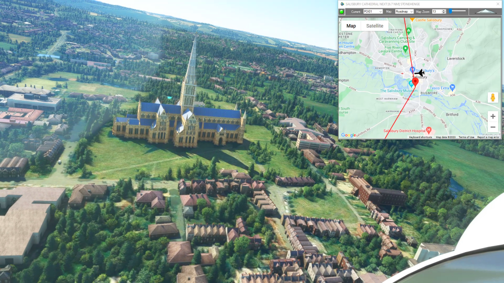Screen dimensions: 504x283
Task: Zoom in with the map plus button
Action: coord(493,116)
